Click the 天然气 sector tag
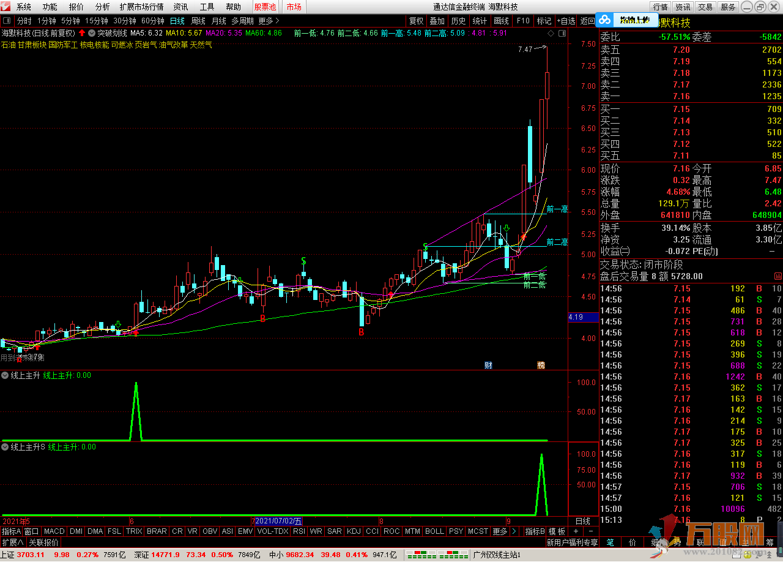 [x=201, y=45]
